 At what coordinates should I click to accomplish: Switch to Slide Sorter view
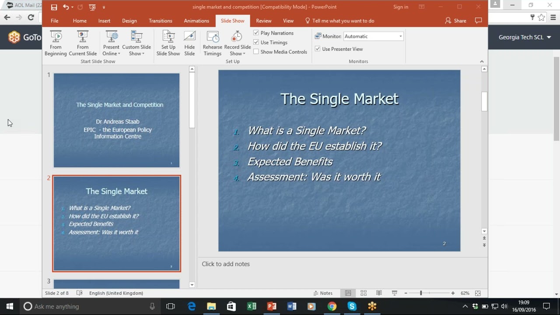click(x=364, y=293)
